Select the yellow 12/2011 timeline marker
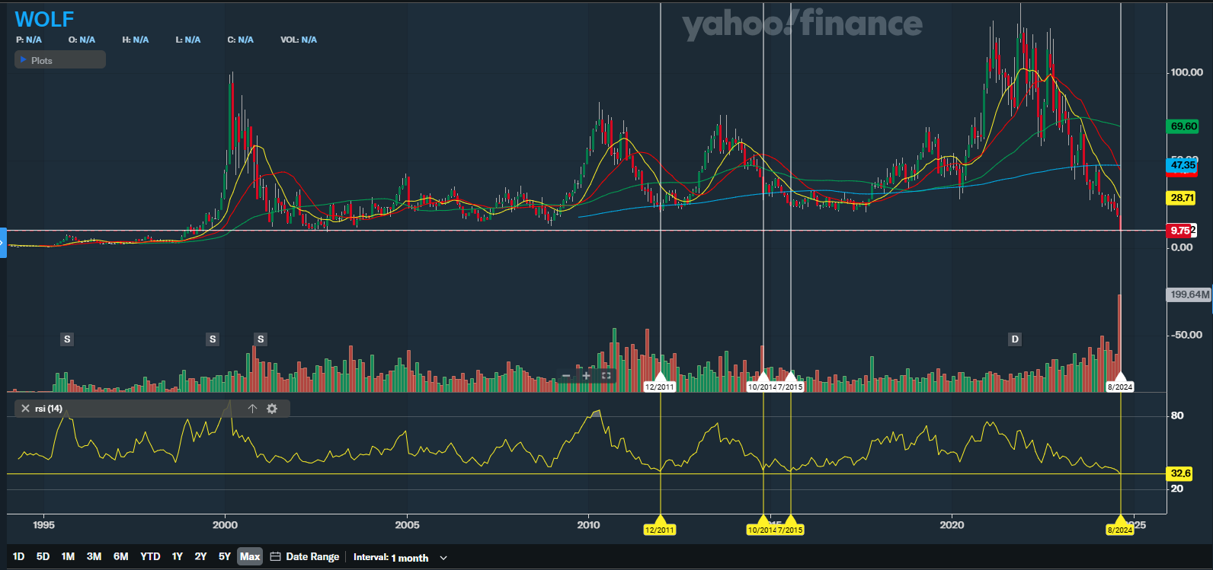Viewport: 1213px width, 570px height. pyautogui.click(x=659, y=530)
